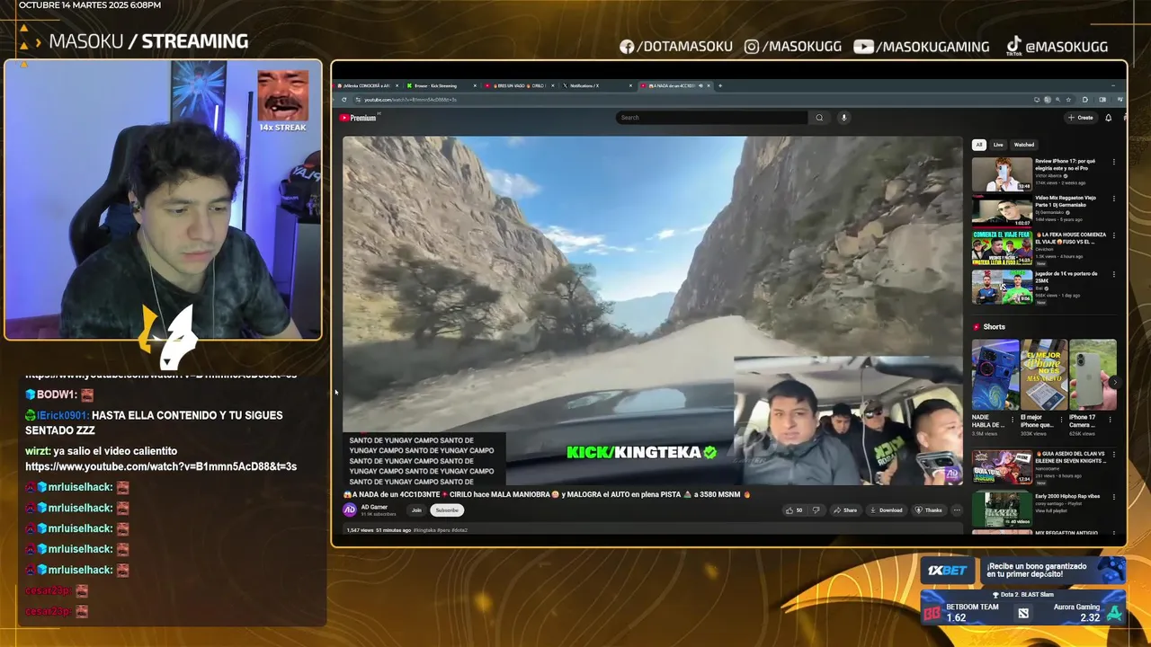Screen dimensions: 1151x647
Task: Open the AD Gamer channel name link
Action: (x=374, y=507)
